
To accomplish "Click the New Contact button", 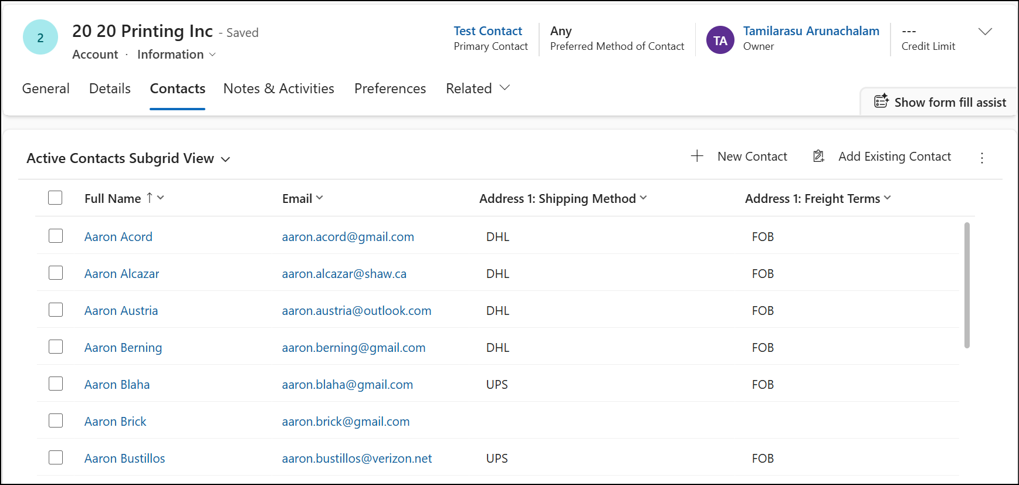I will point(739,157).
